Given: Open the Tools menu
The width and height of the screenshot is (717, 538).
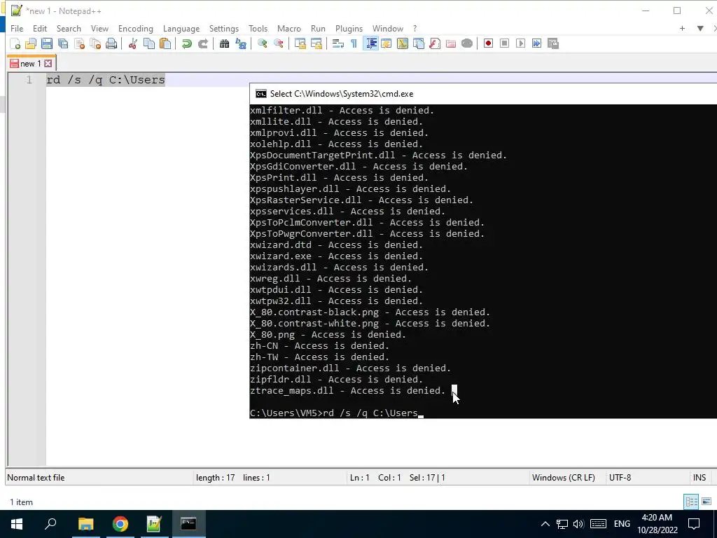Looking at the screenshot, I should (x=258, y=28).
